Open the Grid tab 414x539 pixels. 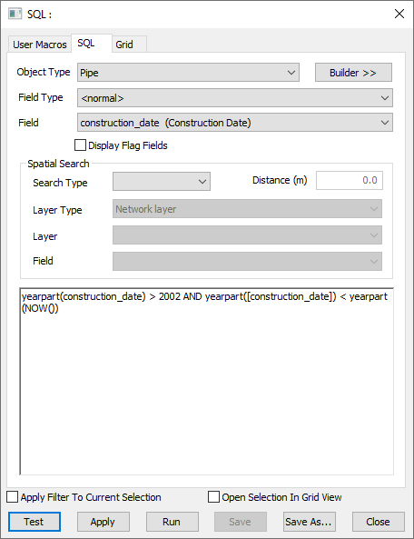tap(129, 45)
